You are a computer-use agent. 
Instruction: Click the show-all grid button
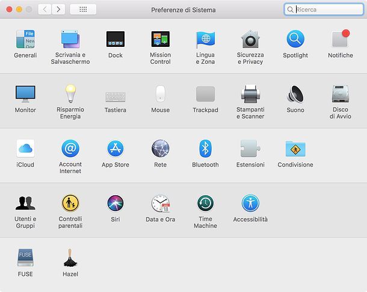[83, 10]
